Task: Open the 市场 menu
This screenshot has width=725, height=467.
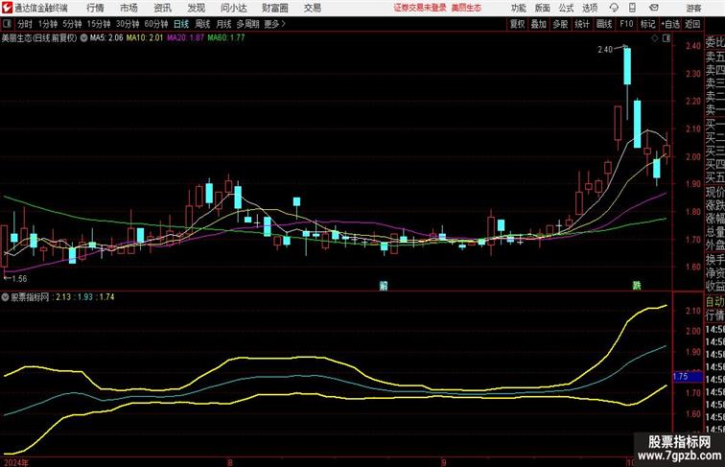Action: [x=129, y=8]
